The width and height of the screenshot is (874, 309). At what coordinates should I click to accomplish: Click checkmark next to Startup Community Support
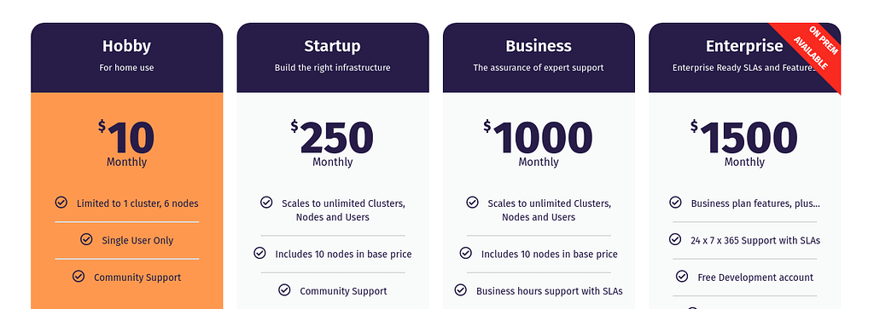[x=284, y=289]
